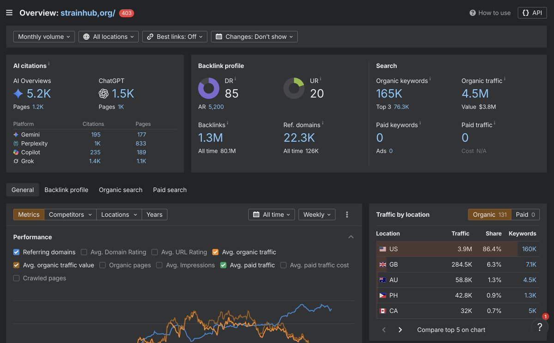Open the hamburger navigation menu
This screenshot has height=343, width=554.
9,12
